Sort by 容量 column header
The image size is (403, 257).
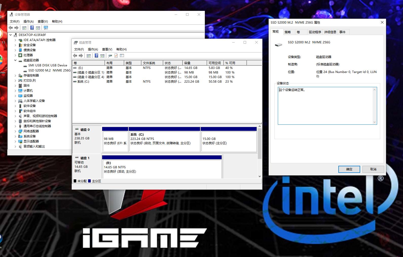click(195, 63)
